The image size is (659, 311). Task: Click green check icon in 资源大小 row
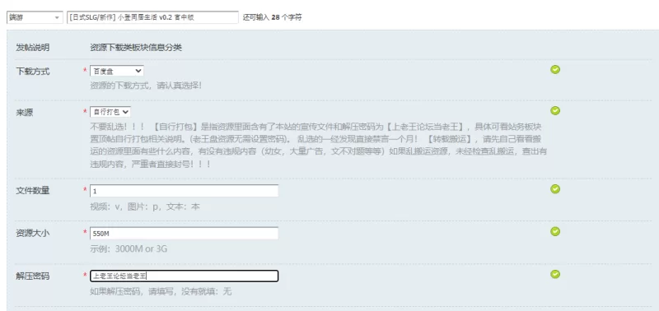point(555,232)
